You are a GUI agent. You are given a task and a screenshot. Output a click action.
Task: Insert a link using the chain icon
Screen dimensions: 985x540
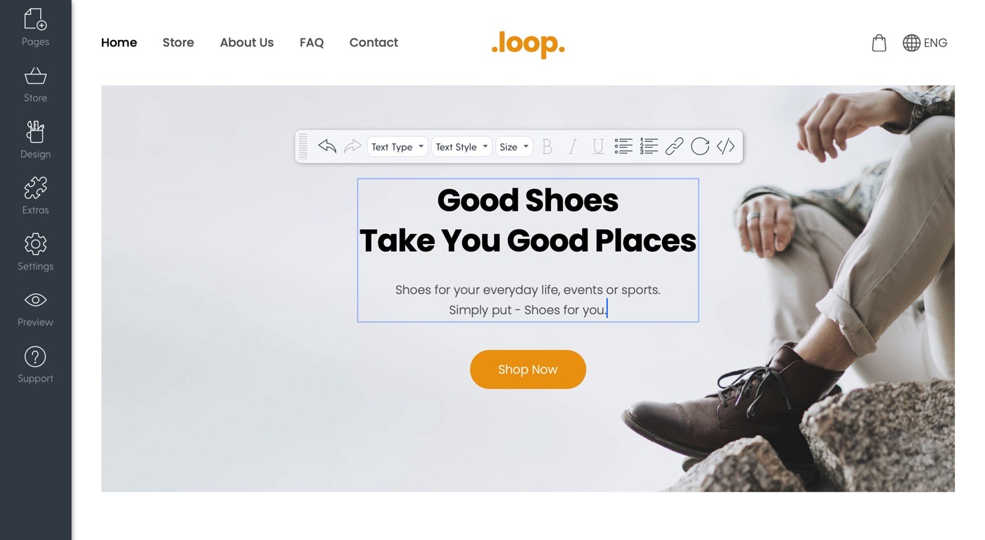[x=674, y=146]
